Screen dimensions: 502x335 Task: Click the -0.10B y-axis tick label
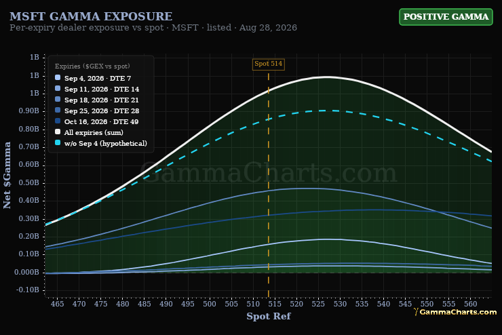(x=28, y=290)
